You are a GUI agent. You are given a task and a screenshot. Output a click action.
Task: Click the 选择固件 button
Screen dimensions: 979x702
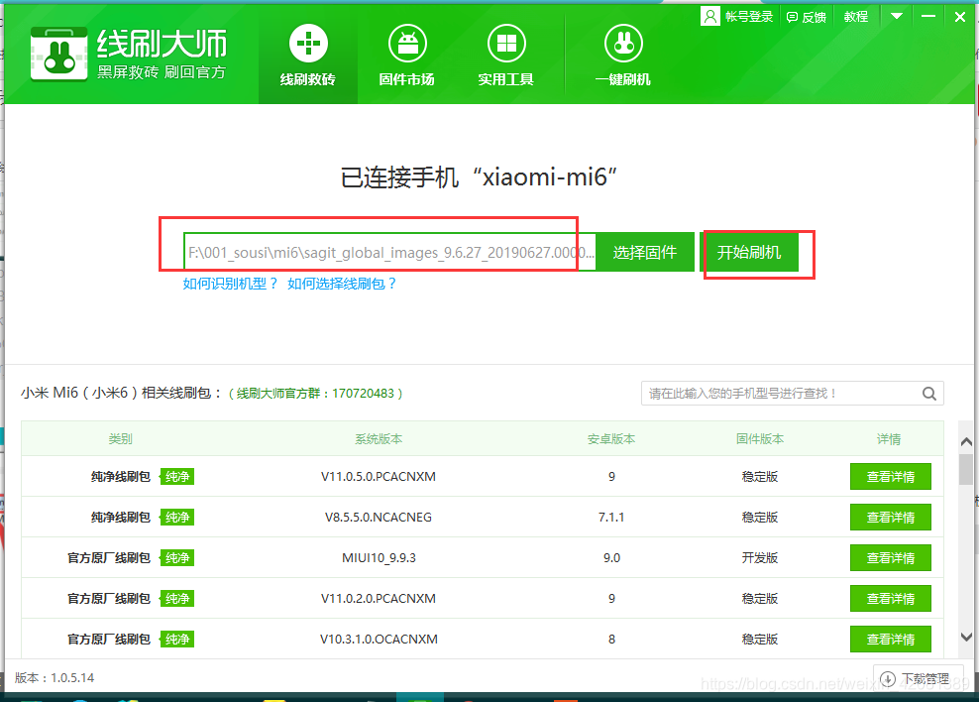tap(645, 252)
